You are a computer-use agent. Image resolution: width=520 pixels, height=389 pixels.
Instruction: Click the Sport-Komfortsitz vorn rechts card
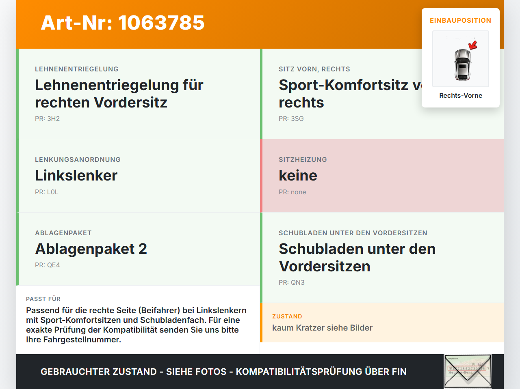click(x=382, y=94)
